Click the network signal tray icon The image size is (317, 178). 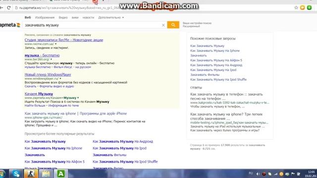coord(275,174)
